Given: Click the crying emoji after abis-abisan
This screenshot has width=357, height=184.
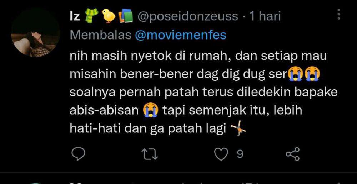Looking at the screenshot, I should pos(151,110).
